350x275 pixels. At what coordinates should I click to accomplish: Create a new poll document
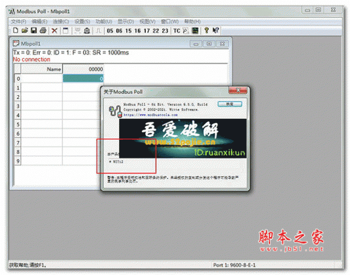point(15,30)
